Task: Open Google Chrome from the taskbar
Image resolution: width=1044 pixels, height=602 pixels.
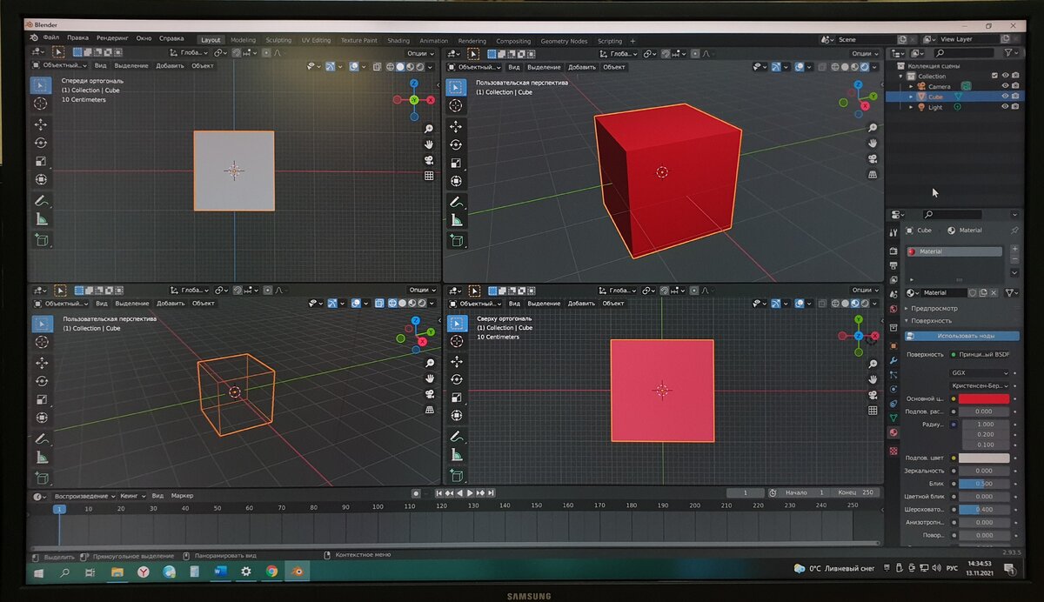Action: [271, 572]
